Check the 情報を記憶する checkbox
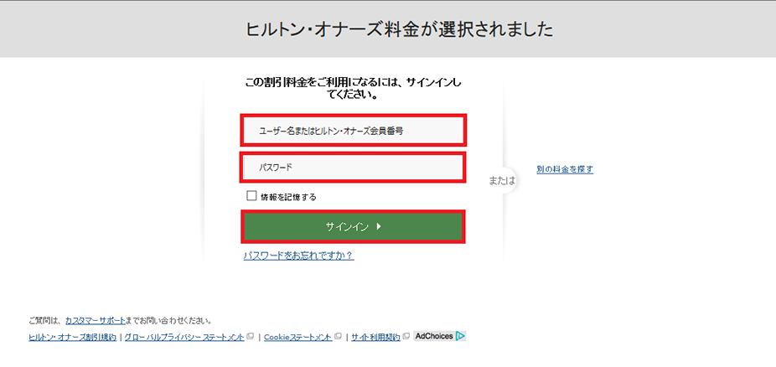 (x=251, y=196)
